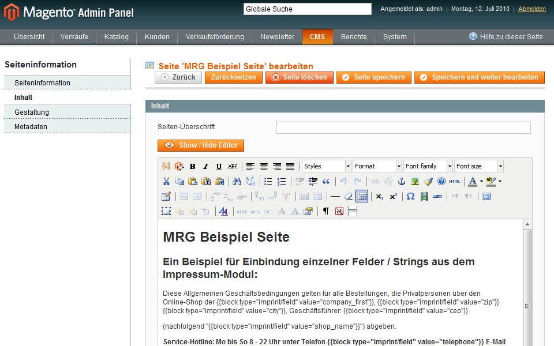Click Paste as Plain Text icon

click(206, 182)
